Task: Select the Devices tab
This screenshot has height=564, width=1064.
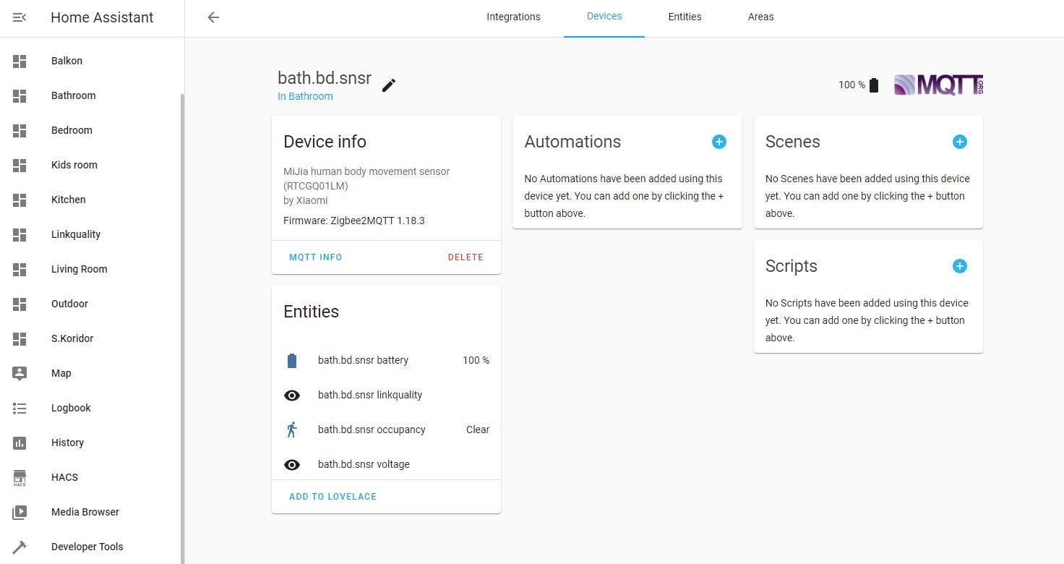Action: (604, 17)
